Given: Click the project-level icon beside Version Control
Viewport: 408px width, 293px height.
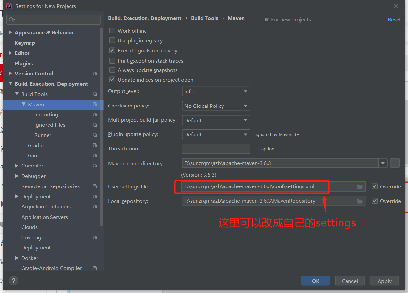Looking at the screenshot, I should tap(95, 74).
